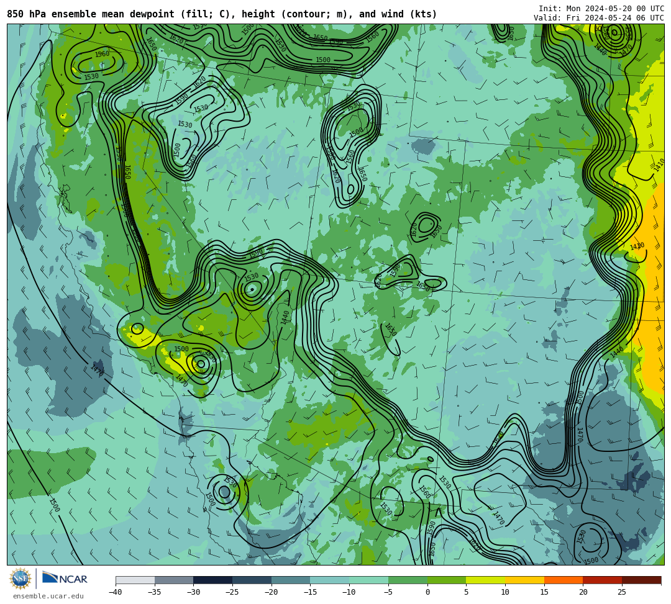This screenshot has width=671, height=604.
Task: Click the 'Init: Mon 2024-05-20 00 UTC' text
Action: [601, 9]
